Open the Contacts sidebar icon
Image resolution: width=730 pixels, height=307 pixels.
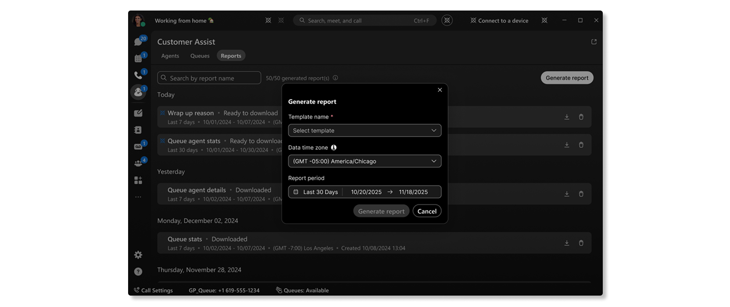(138, 130)
